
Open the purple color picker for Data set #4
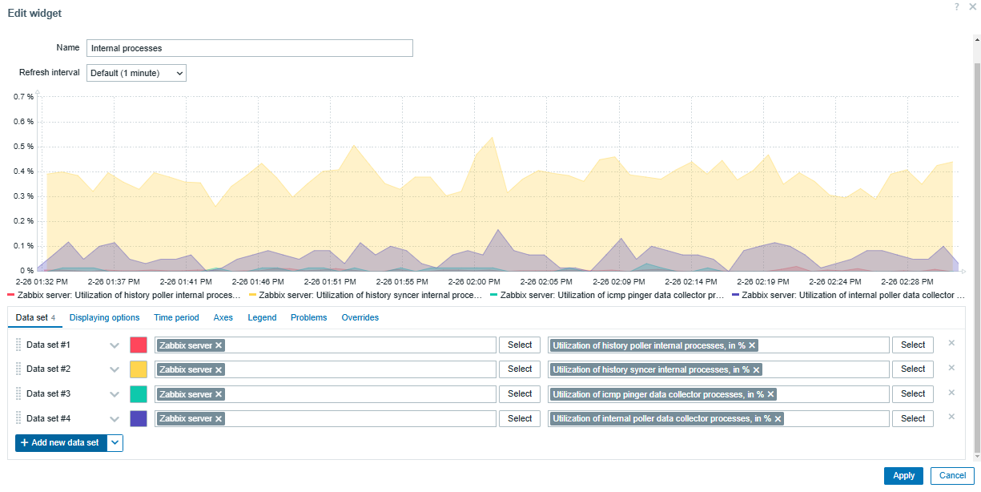point(139,418)
